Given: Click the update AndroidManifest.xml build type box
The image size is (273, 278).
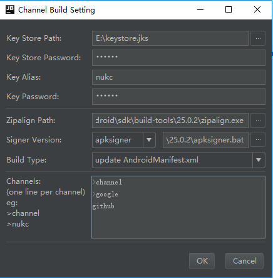Looking at the screenshot, I should [x=178, y=160].
